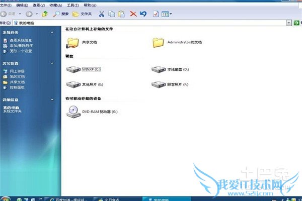302x201 pixels.
Task: Open the 我的文档 sidebar link
Action: [x=17, y=76]
